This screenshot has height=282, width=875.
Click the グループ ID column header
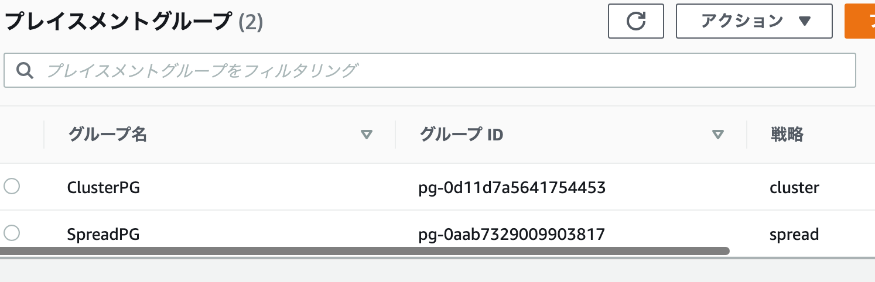[x=462, y=135]
